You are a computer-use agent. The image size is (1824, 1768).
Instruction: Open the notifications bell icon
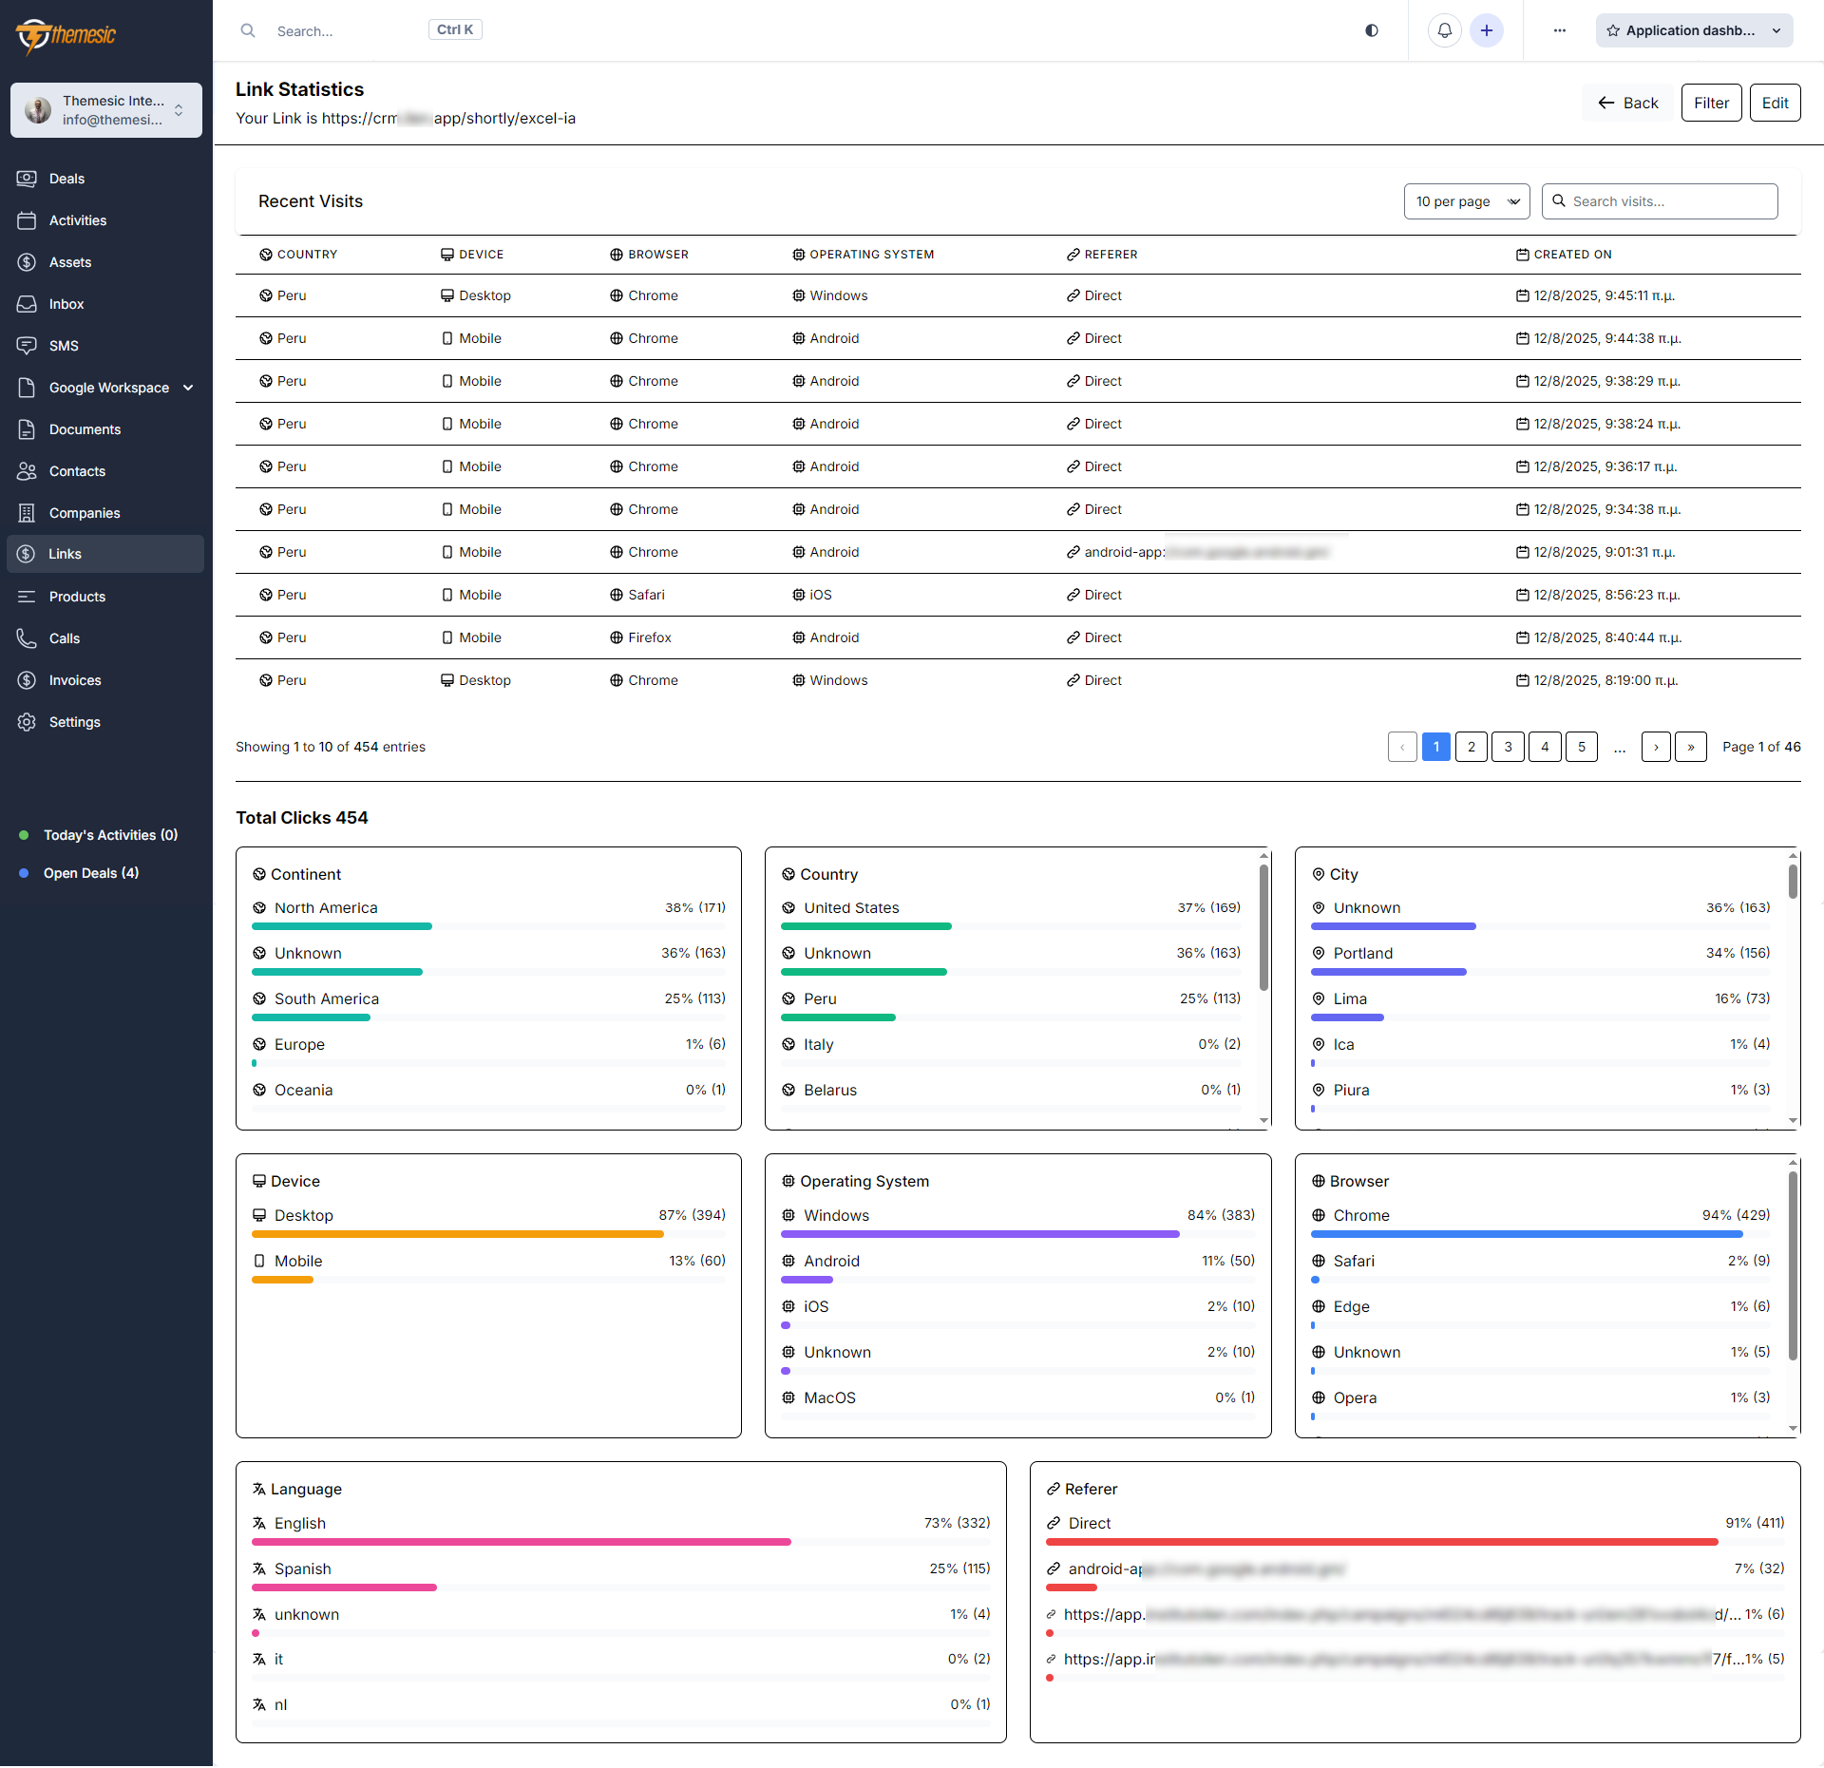tap(1444, 29)
